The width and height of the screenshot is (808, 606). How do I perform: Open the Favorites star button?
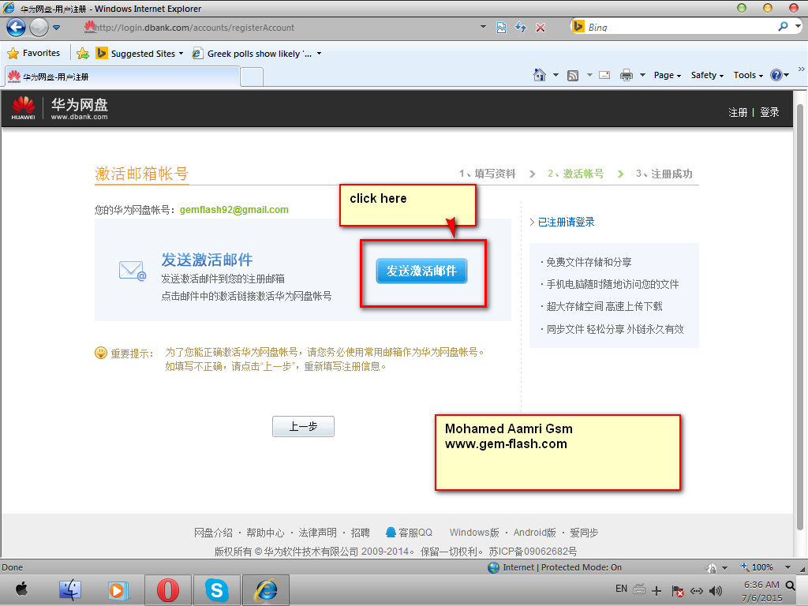coord(34,53)
